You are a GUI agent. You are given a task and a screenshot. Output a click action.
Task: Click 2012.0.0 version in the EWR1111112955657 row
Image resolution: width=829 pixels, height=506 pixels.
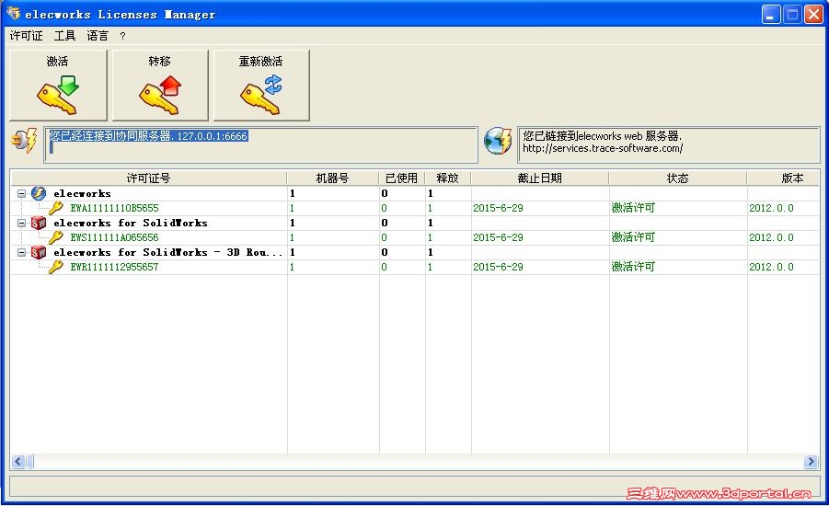coord(771,268)
